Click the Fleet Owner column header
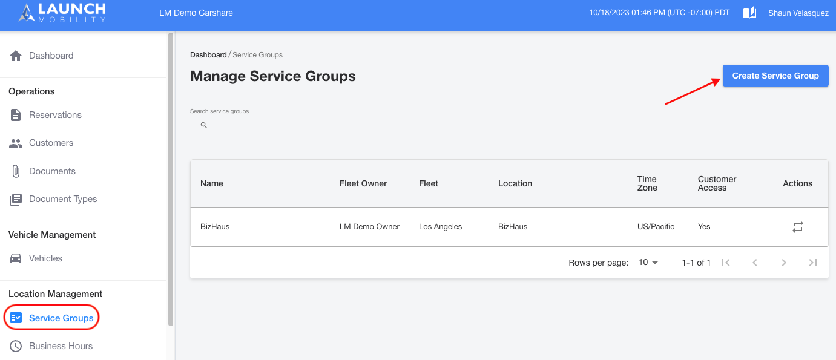836x360 pixels. click(x=363, y=183)
